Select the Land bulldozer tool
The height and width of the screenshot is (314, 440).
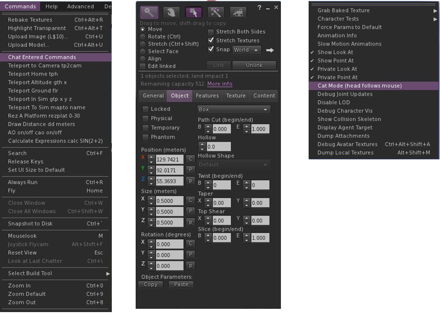tap(238, 12)
